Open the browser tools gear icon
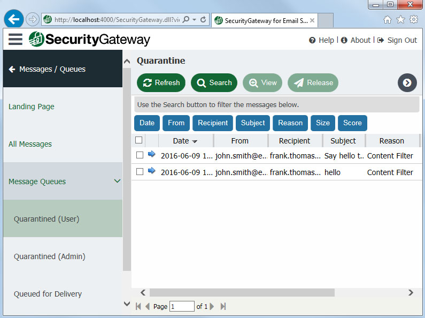This screenshot has height=318, width=425. (x=414, y=19)
